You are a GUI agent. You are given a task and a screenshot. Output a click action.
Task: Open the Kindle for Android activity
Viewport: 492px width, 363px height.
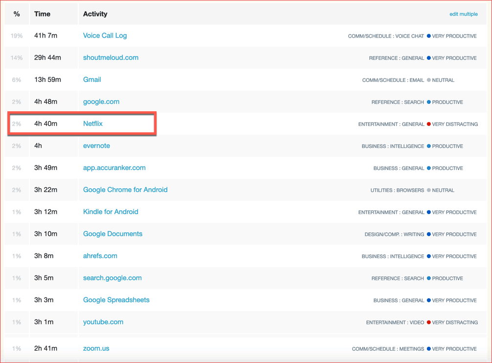click(x=111, y=212)
